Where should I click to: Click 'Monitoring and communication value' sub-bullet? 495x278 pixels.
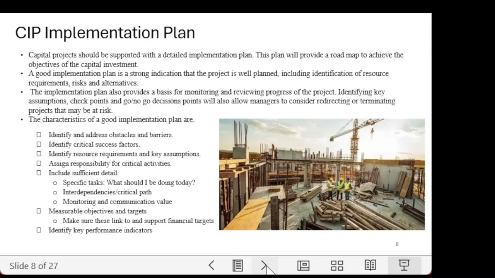[x=117, y=202]
